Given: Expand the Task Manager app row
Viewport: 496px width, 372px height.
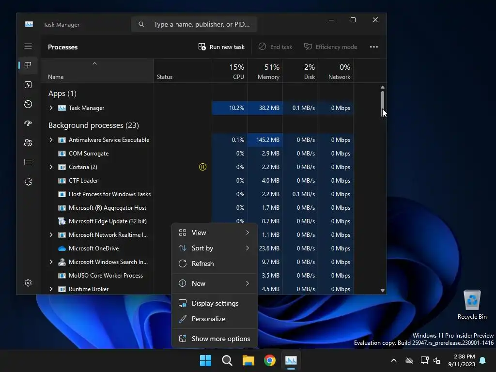Looking at the screenshot, I should pos(51,108).
